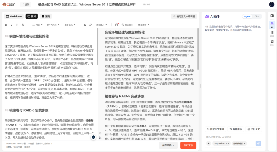Edit the article title field
Image resolution: width=277 pixels, height=152 pixels.
[x=87, y=4]
